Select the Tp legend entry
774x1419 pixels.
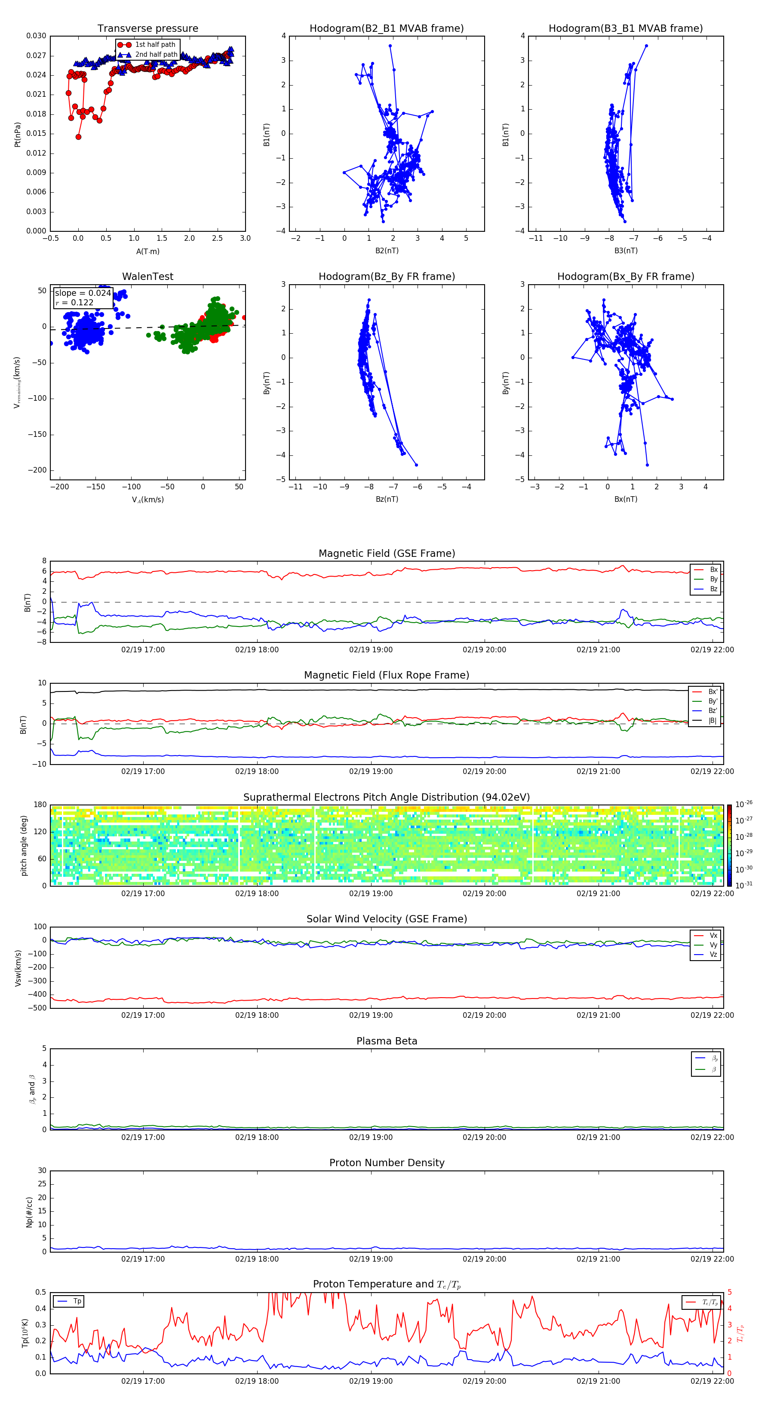click(69, 1301)
